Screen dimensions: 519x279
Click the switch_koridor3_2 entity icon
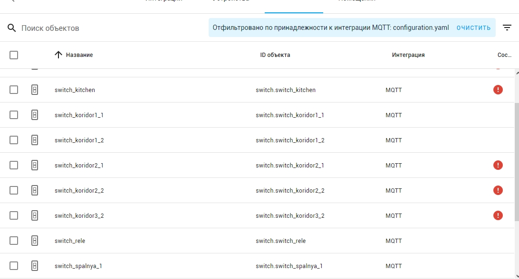point(35,215)
